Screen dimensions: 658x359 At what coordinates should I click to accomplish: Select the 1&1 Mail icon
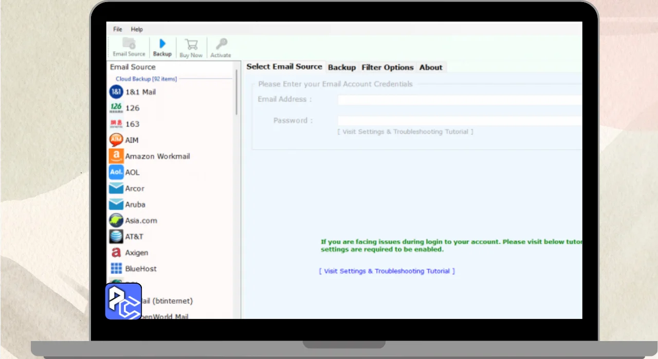(x=116, y=92)
